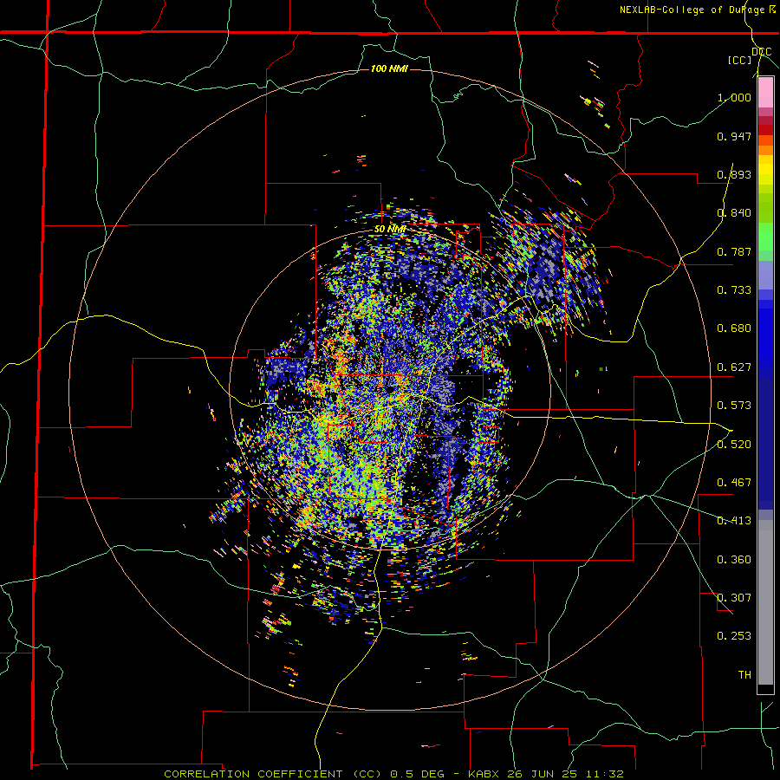Click the Correlation Coefficient KABX caption text
The image size is (780, 780).
click(x=394, y=774)
